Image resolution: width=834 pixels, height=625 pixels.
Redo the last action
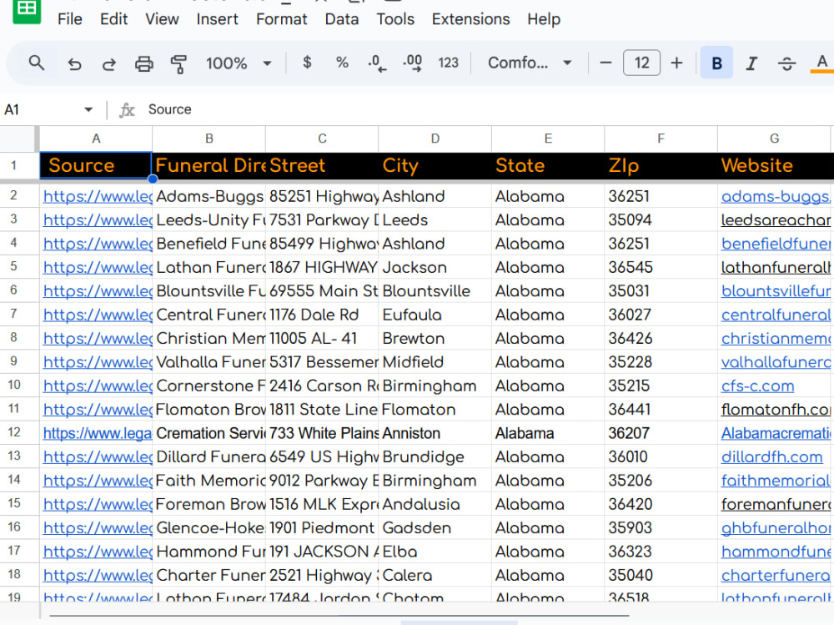109,64
